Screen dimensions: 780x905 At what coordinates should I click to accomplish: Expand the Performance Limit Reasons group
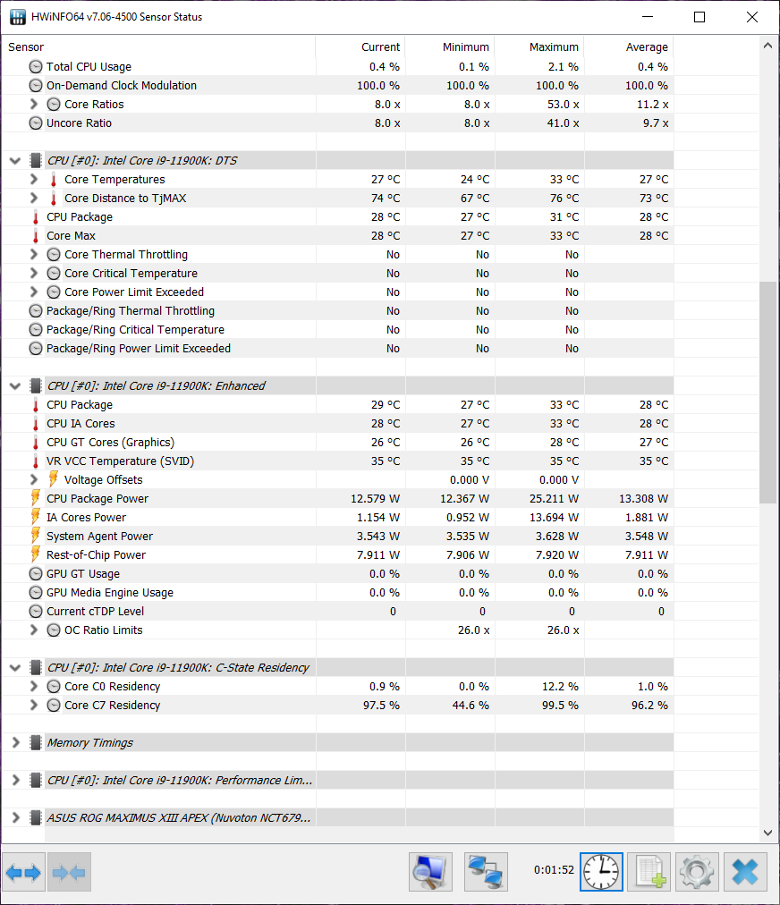[15, 781]
